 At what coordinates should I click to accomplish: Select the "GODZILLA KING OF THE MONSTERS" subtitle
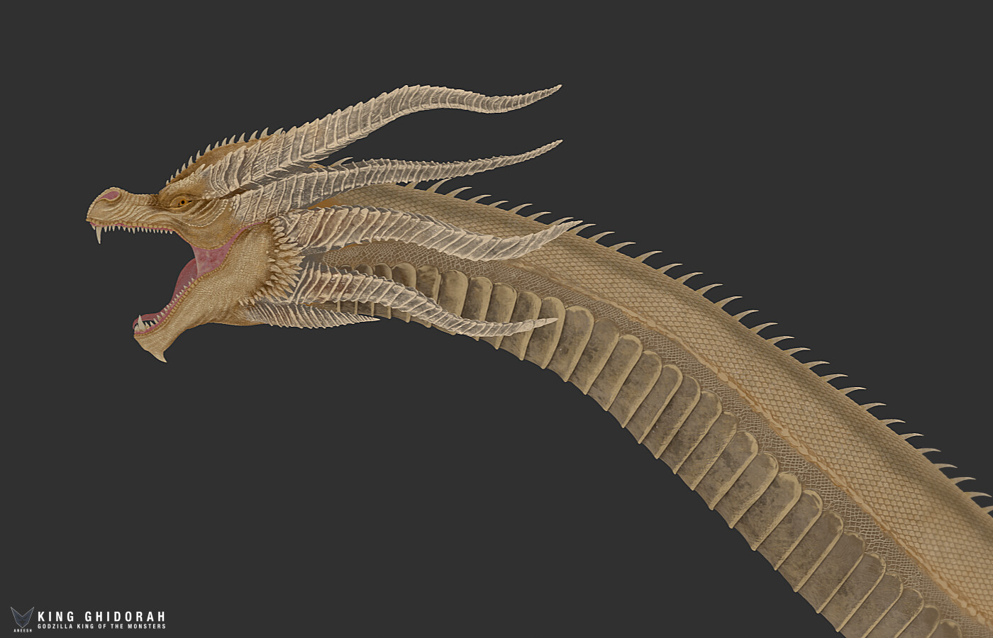pyautogui.click(x=101, y=627)
